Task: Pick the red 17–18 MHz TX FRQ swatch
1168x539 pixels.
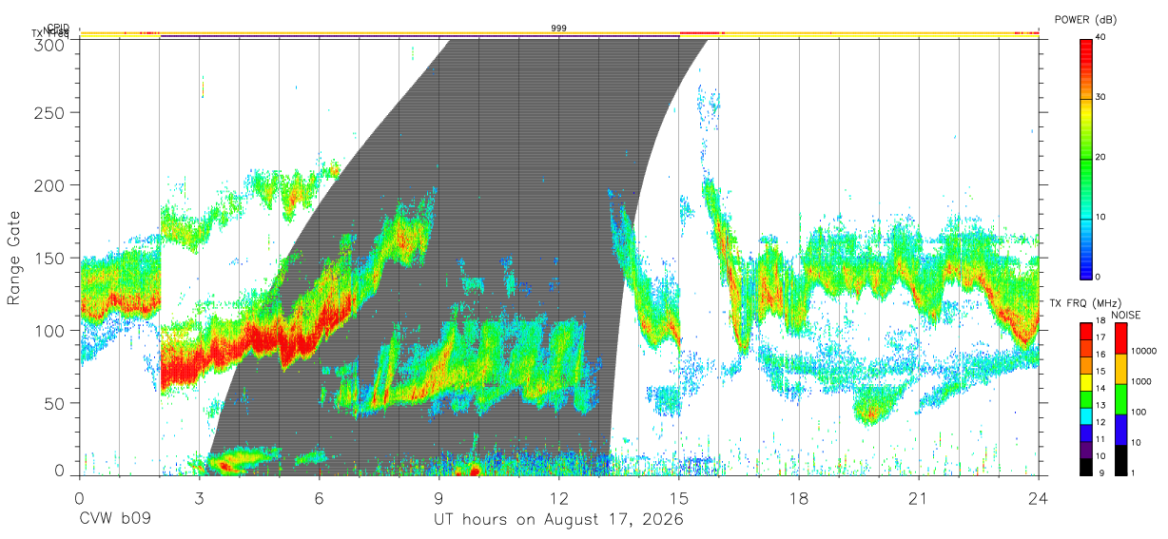Action: tap(1085, 330)
